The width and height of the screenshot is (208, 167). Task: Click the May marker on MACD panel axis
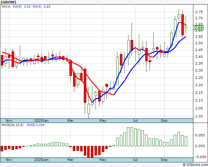tap(102, 160)
